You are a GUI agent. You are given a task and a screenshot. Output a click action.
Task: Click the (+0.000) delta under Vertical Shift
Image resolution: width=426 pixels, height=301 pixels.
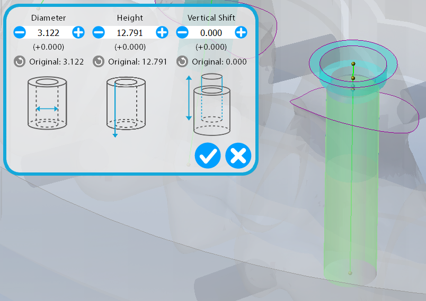pyautogui.click(x=211, y=47)
